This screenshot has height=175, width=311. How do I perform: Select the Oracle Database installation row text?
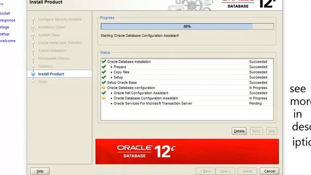[129, 62]
